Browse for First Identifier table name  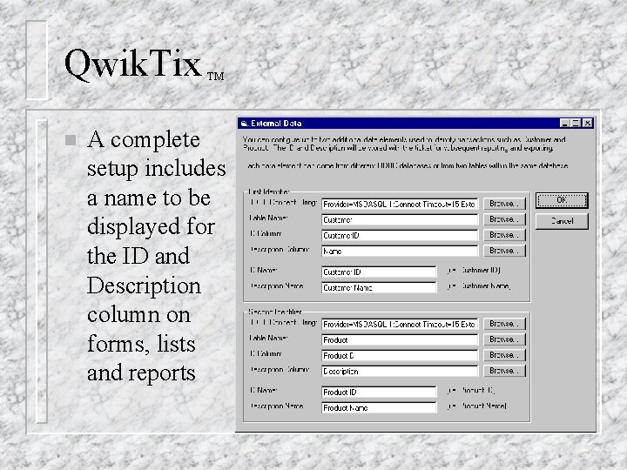(x=504, y=219)
